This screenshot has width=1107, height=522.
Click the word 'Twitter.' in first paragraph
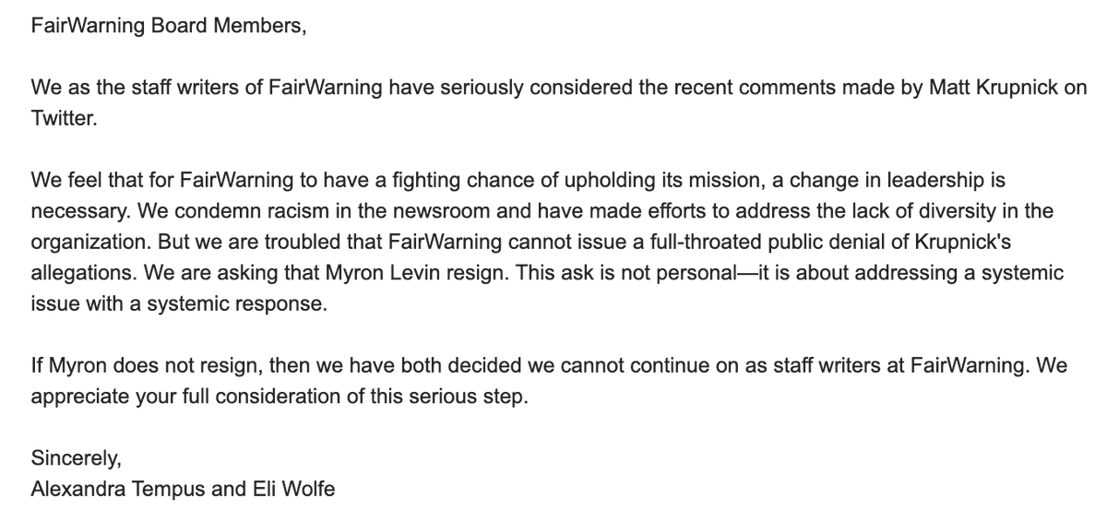[x=64, y=120]
